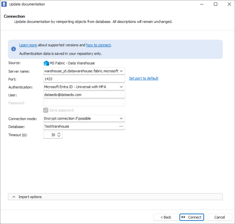Open the Learn more link
This screenshot has width=235, height=224.
pyautogui.click(x=28, y=45)
